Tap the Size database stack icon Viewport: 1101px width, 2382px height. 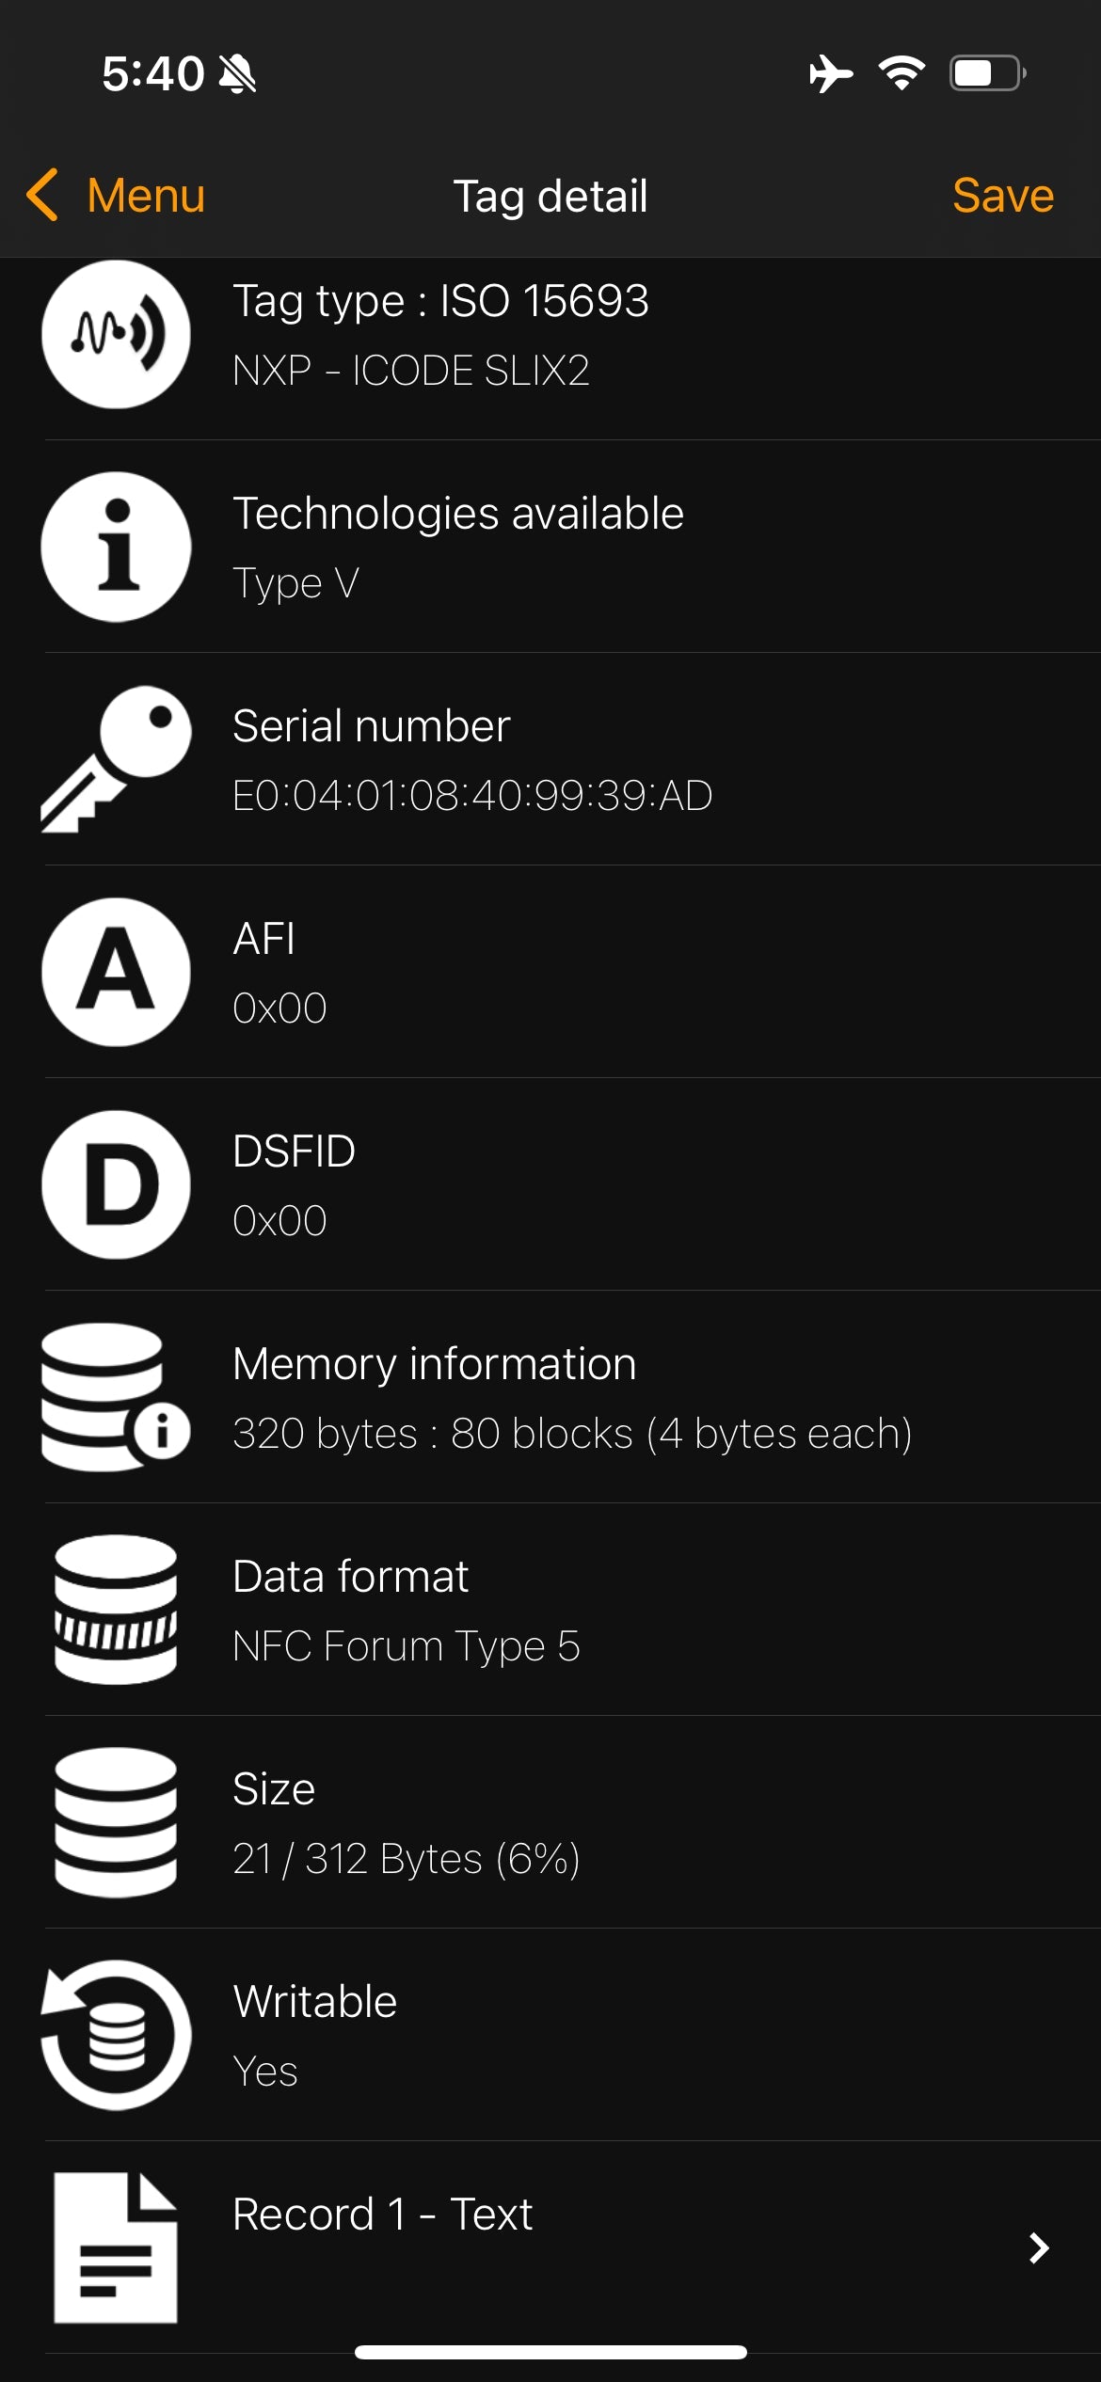point(116,1822)
